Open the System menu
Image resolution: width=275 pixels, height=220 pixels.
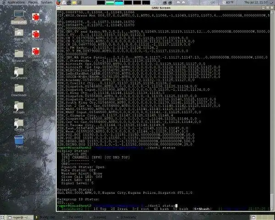(46, 2)
